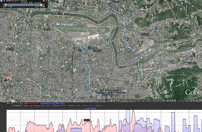Click the 松山區 district label
Viewport: 202px width, 132px height.
[97, 51]
